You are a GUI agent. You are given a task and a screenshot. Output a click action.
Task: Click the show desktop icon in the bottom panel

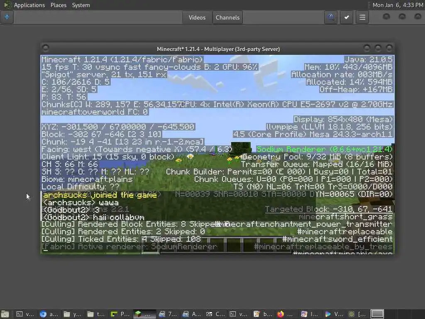pos(5,314)
